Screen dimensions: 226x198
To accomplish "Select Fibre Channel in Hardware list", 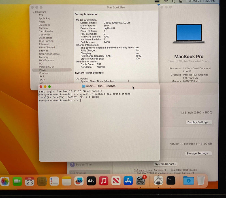I will (47, 47).
